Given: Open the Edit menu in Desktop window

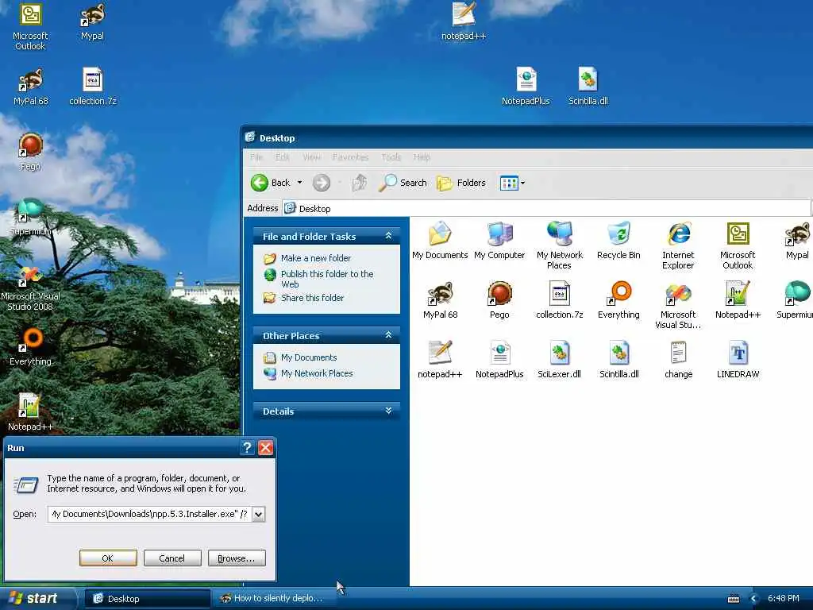Looking at the screenshot, I should tap(282, 157).
